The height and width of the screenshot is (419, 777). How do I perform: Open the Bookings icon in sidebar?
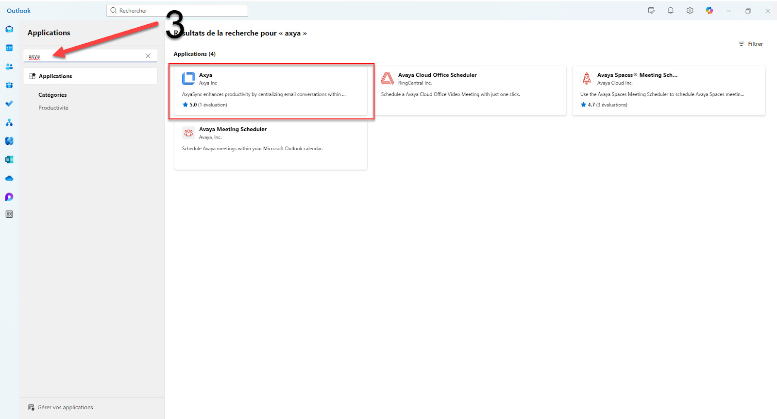(9, 159)
